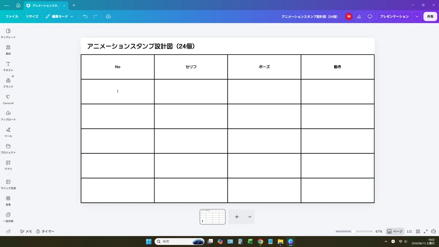Click the M user avatar
Image resolution: width=439 pixels, height=247 pixels.
[349, 16]
